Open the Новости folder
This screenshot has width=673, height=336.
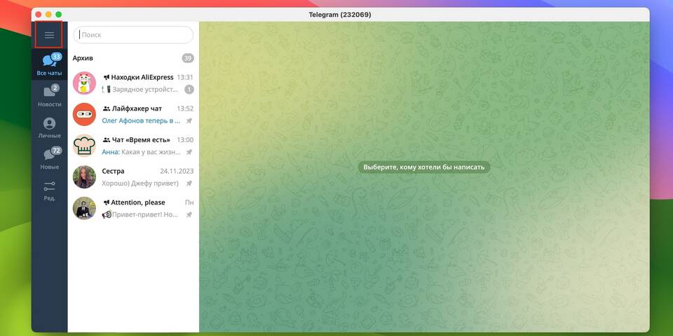[49, 96]
